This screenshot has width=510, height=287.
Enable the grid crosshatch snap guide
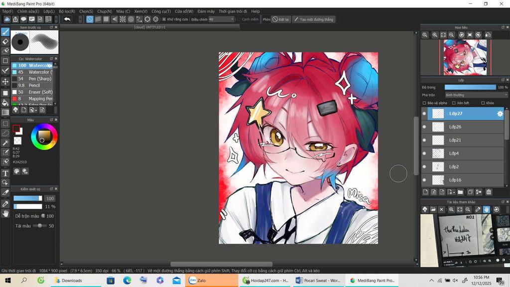coord(106,19)
